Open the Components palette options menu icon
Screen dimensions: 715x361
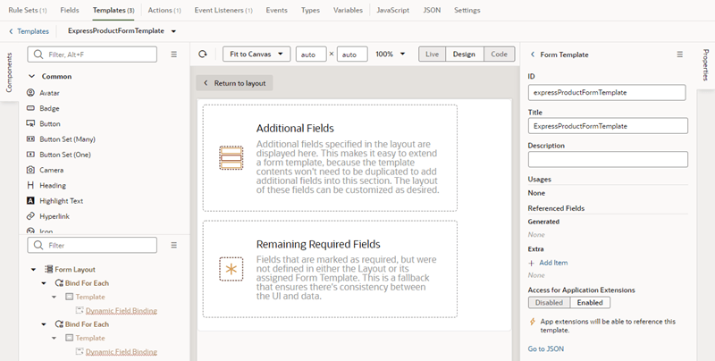click(x=173, y=55)
